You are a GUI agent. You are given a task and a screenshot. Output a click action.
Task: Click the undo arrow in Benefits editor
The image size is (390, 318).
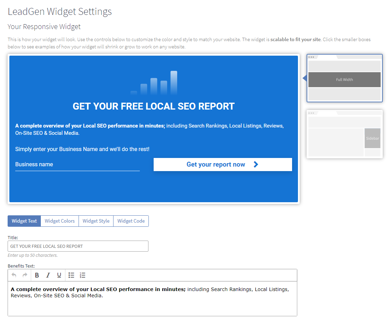14,275
